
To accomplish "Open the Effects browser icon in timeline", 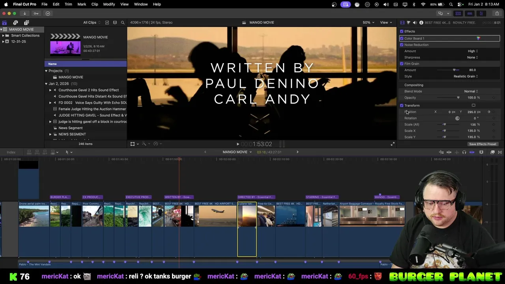I will 492,152.
